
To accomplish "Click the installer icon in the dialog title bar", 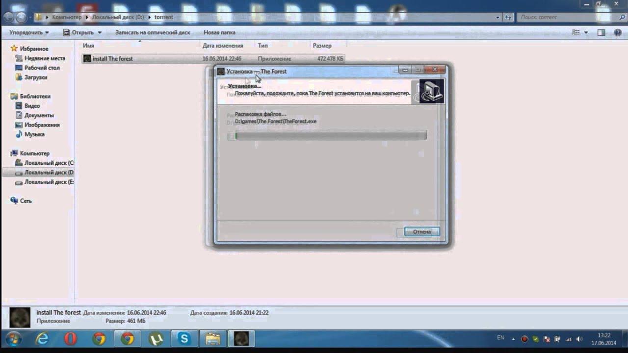I will click(x=221, y=72).
